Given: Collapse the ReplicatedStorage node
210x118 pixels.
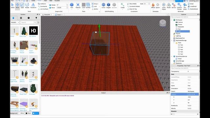Looking at the screenshot, I should tap(172, 40).
